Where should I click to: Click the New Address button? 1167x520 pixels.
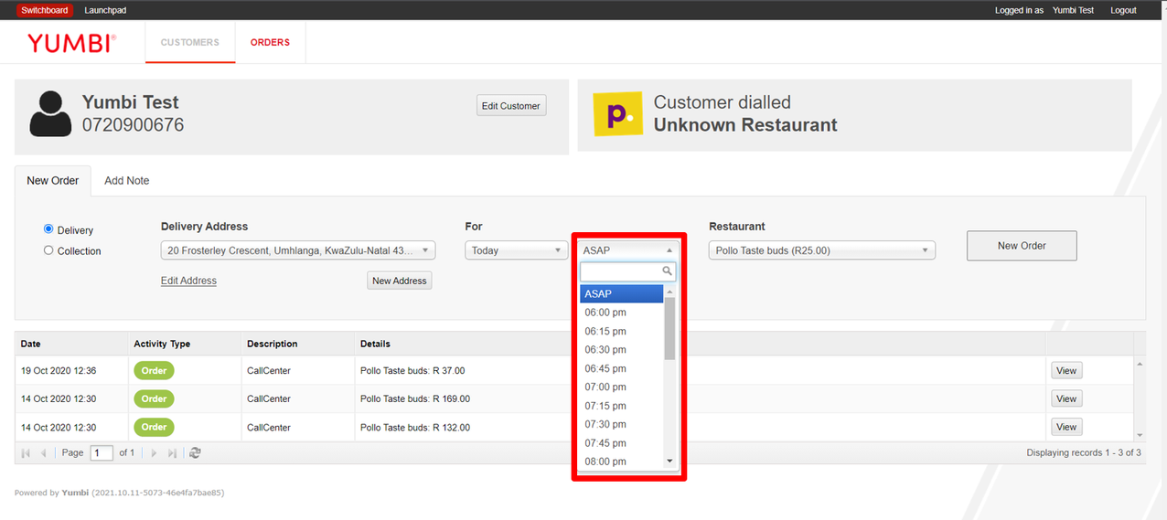pos(400,281)
